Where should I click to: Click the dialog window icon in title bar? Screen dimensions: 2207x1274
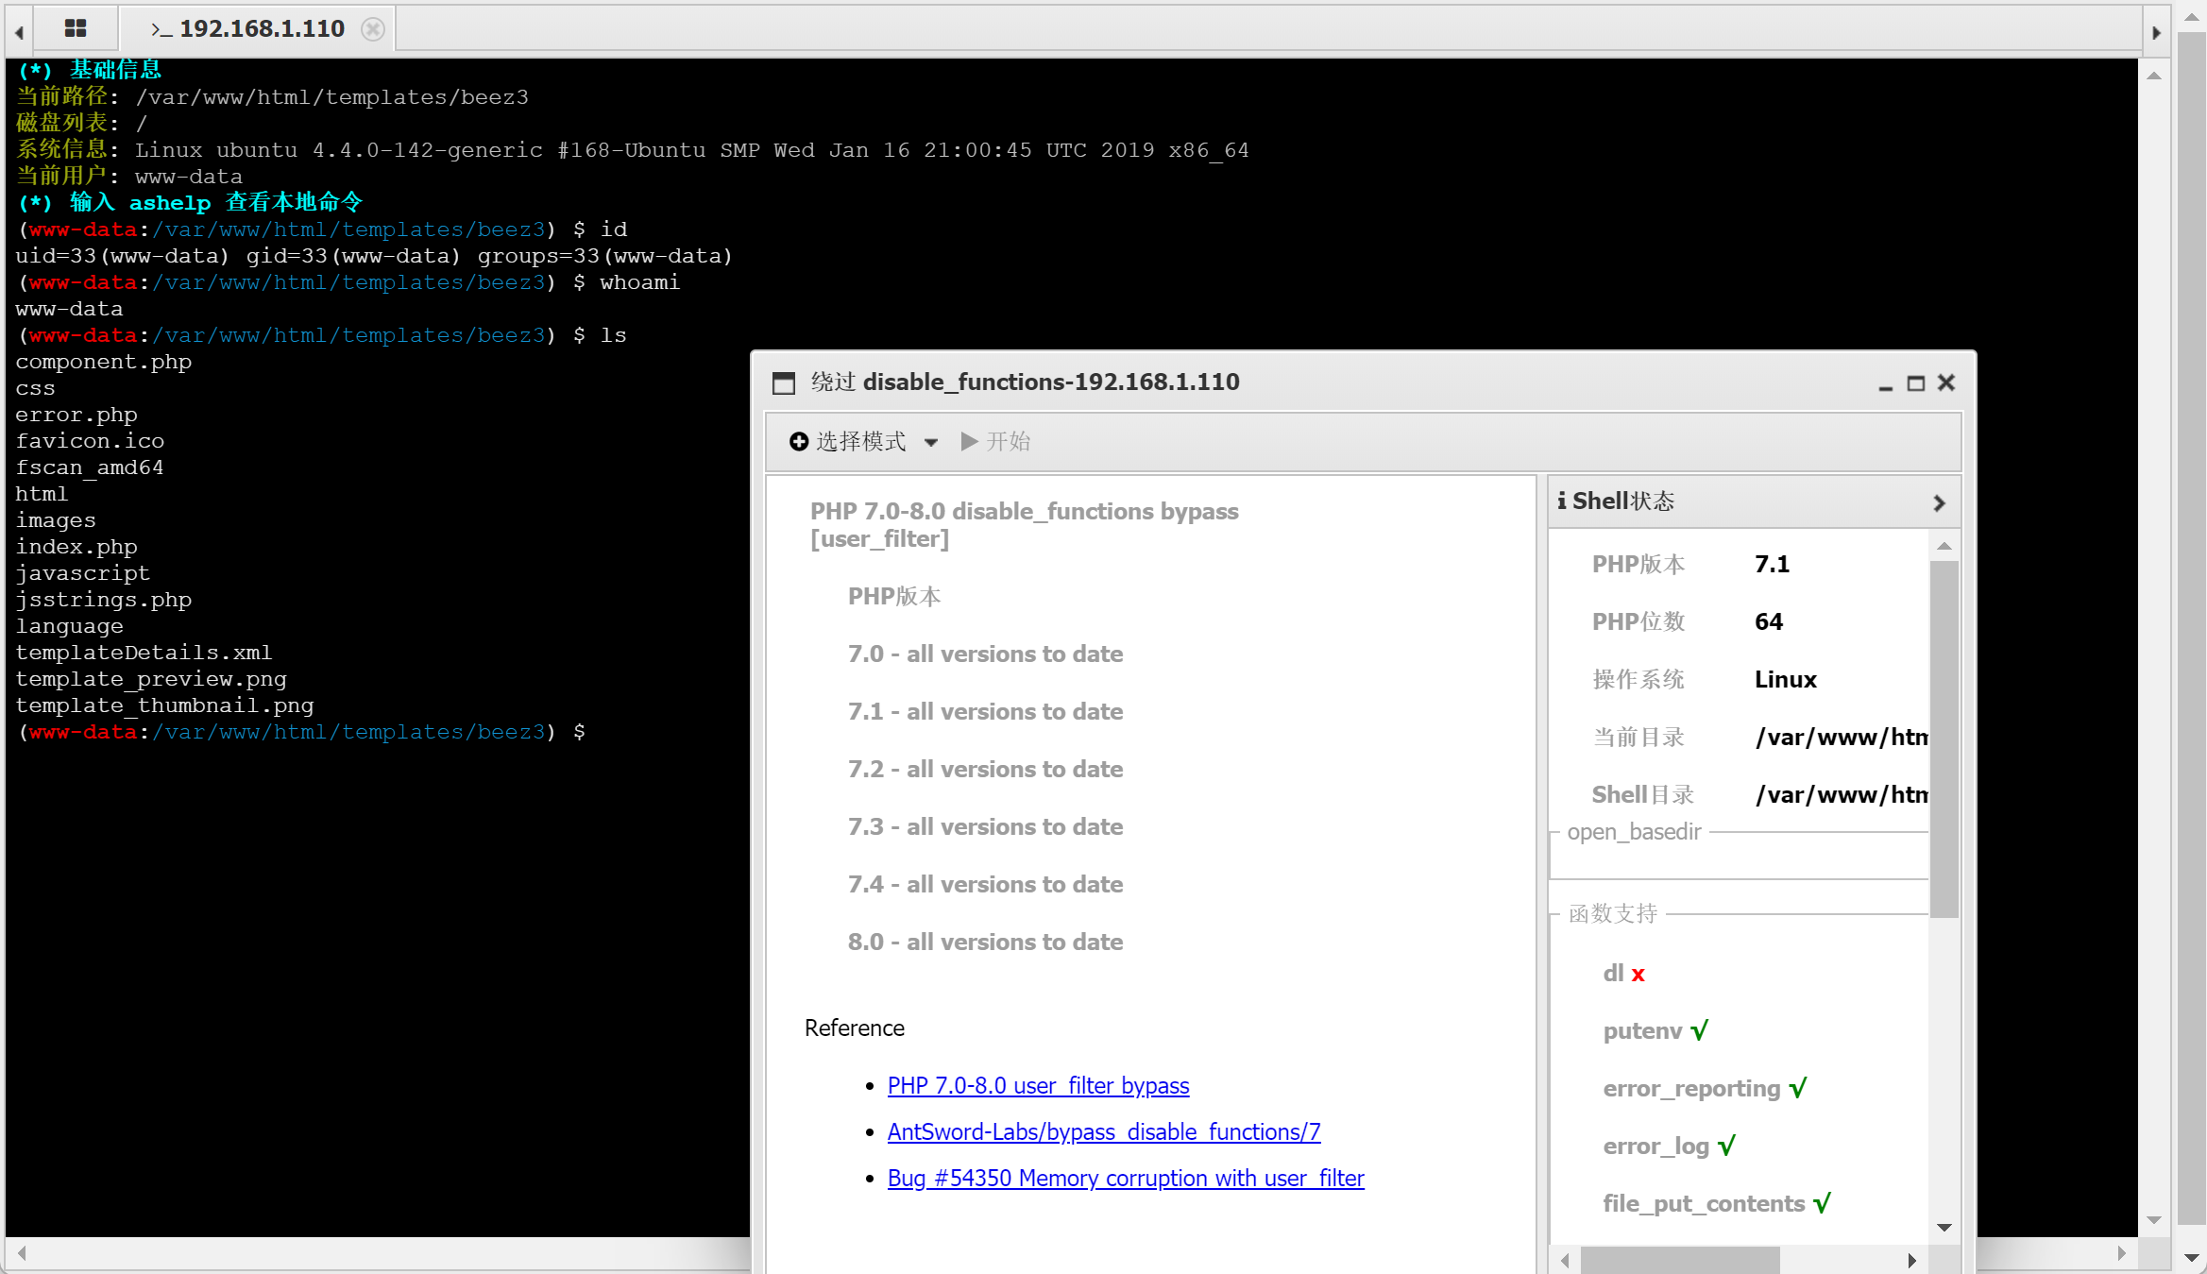click(784, 382)
